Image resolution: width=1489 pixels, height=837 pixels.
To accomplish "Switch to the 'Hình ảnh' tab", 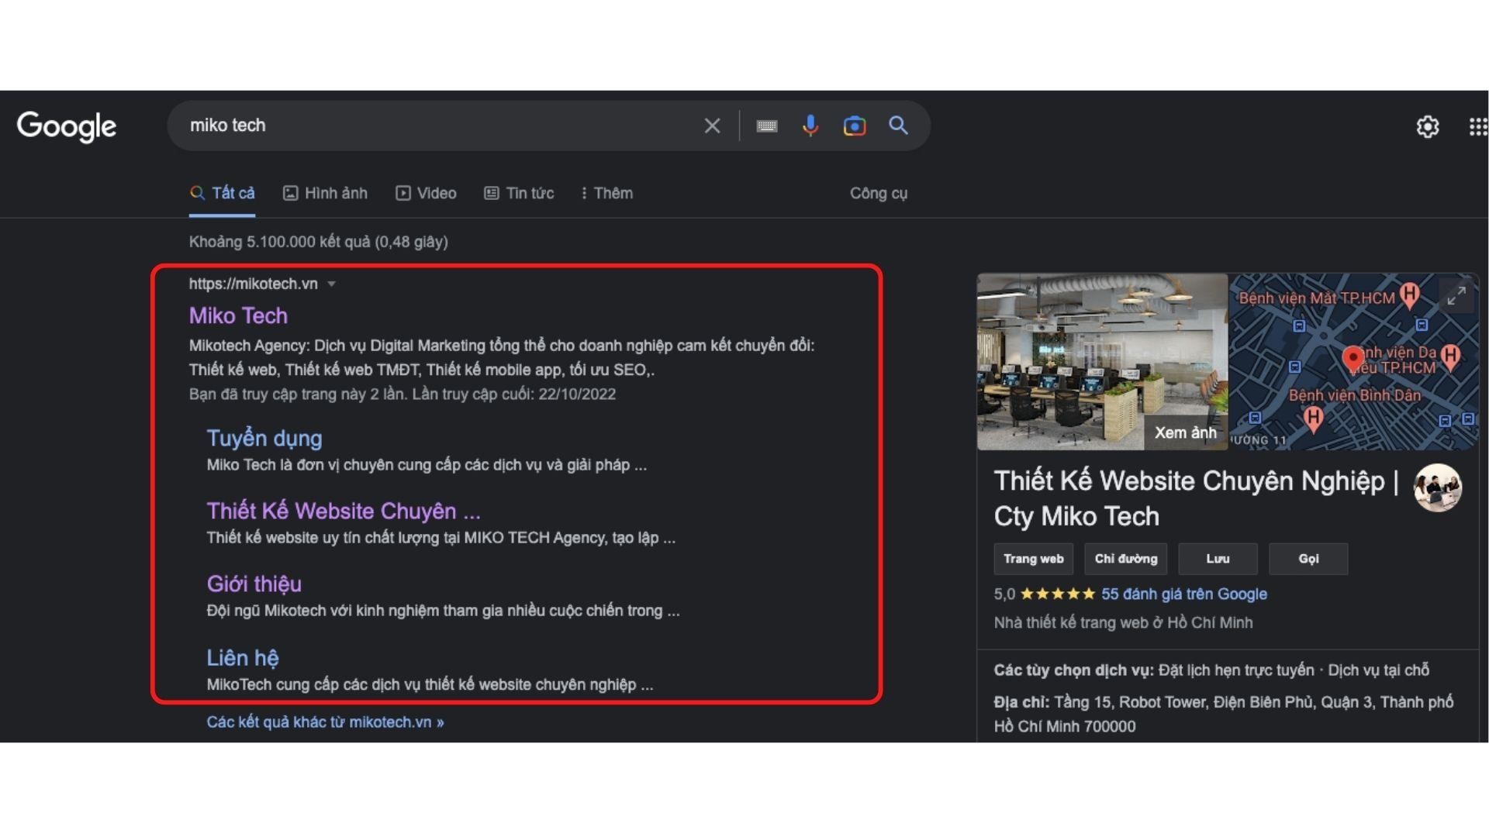I will click(325, 193).
